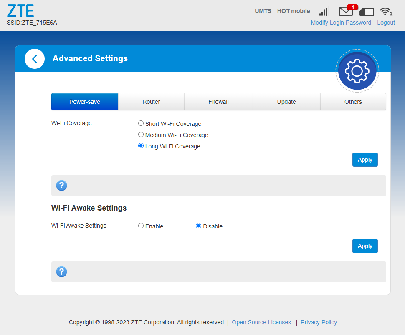Click Modify Login Password link
This screenshot has width=405, height=336.
tap(341, 23)
